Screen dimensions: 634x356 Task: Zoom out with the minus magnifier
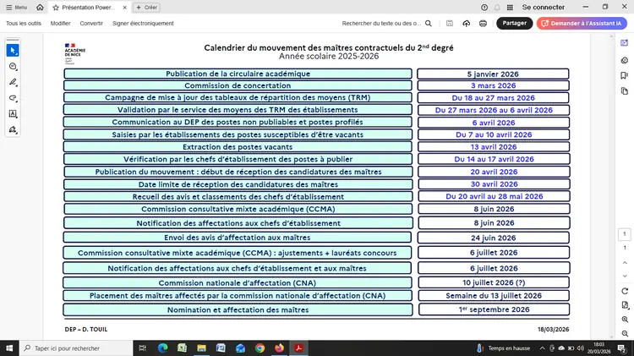tap(625, 334)
